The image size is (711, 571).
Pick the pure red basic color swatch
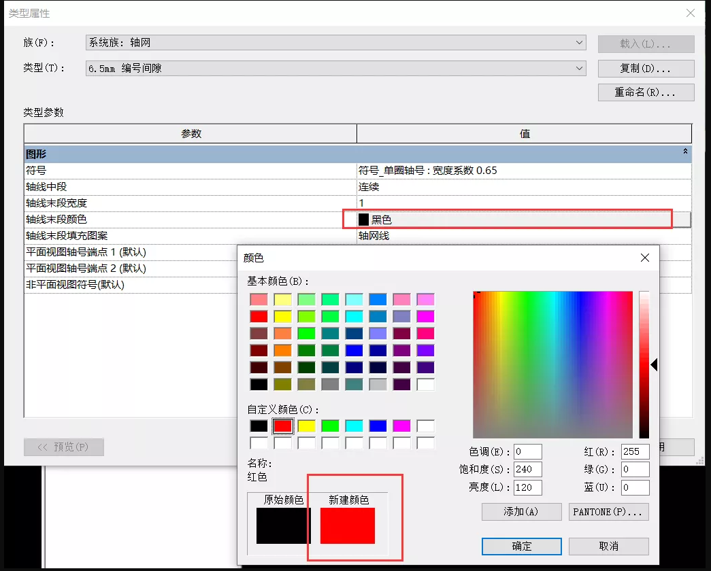click(x=259, y=316)
